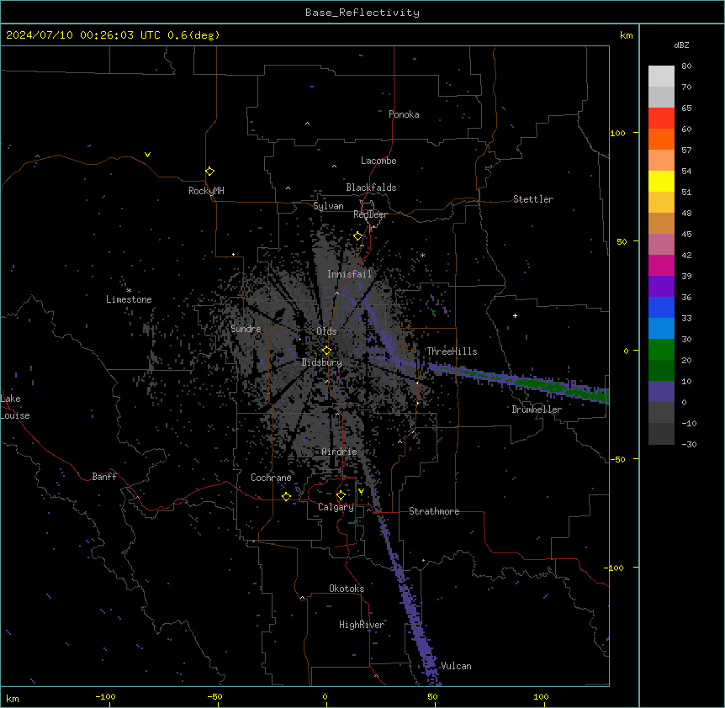Click the white cross marker north of Drumheller
Image resolution: width=725 pixels, height=708 pixels.
coord(515,315)
